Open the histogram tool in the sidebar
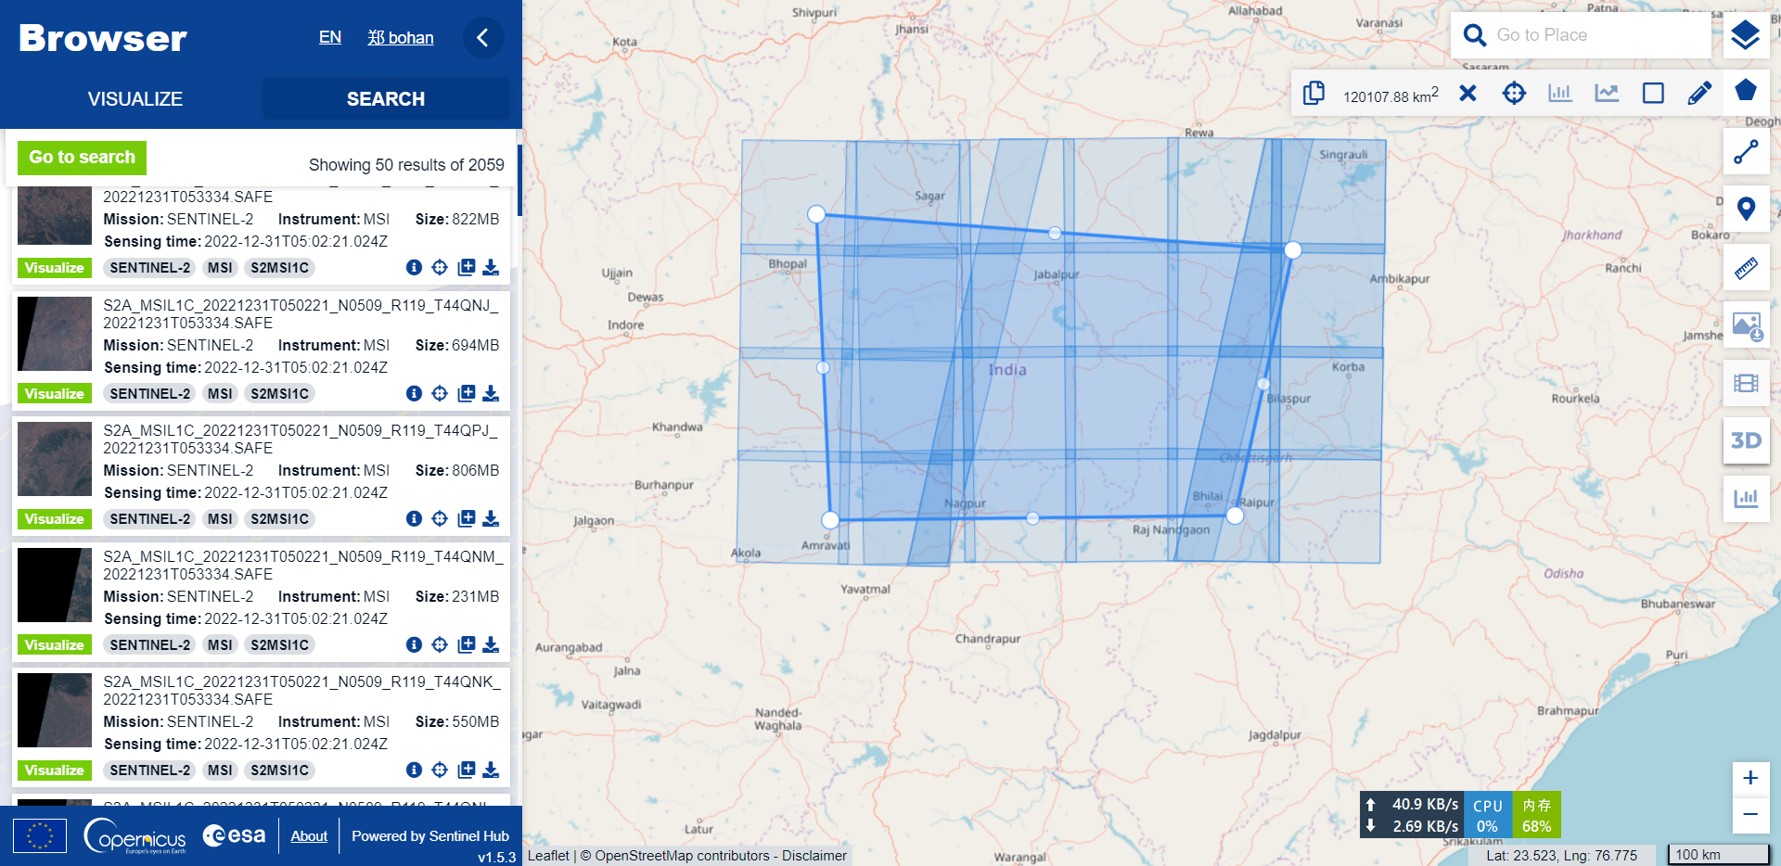The image size is (1781, 866). (x=1746, y=498)
